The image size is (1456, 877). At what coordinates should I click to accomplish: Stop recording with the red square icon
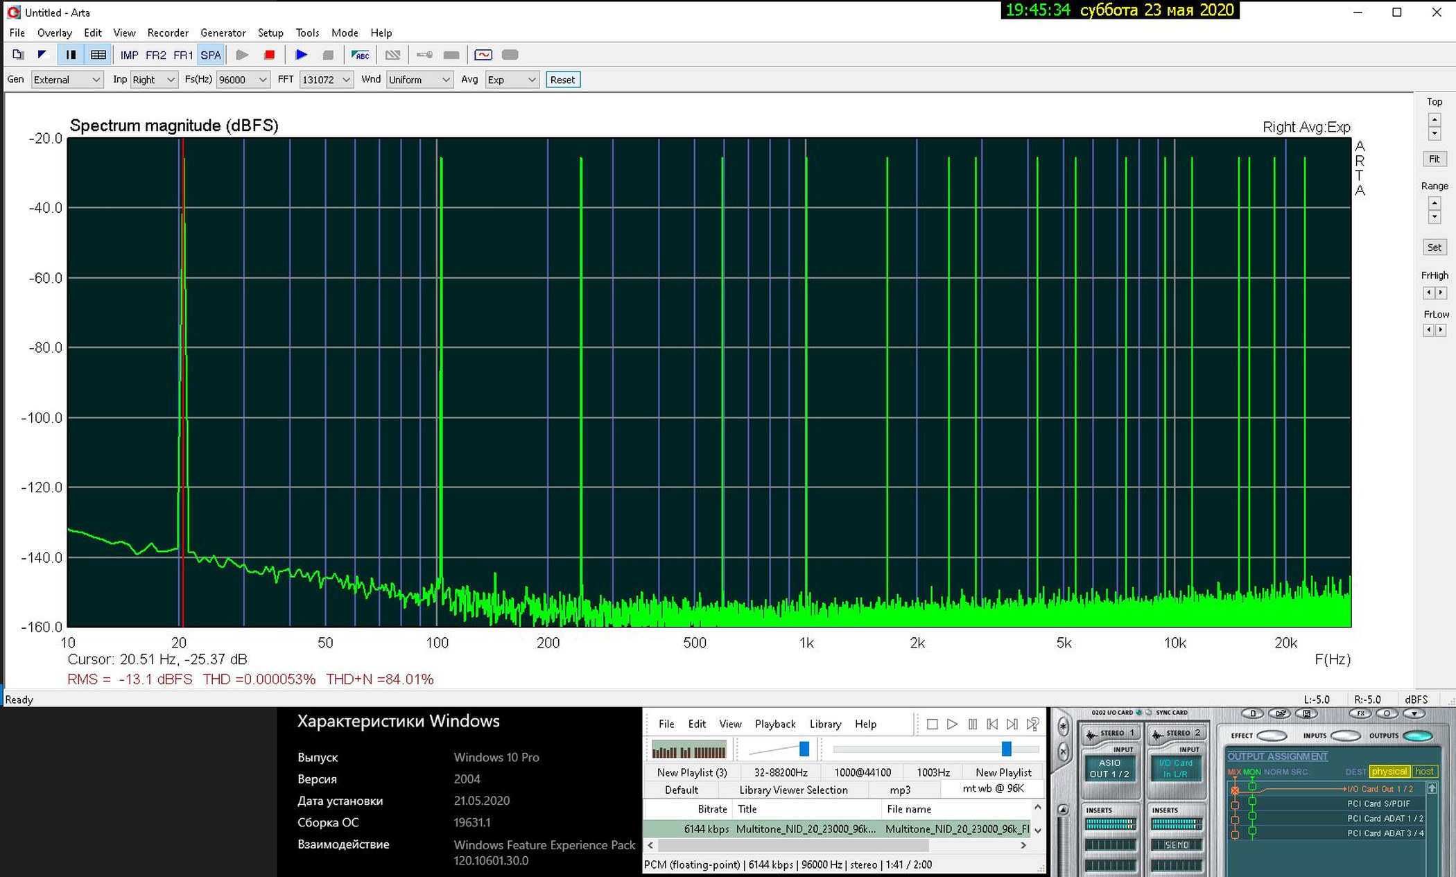coord(270,55)
